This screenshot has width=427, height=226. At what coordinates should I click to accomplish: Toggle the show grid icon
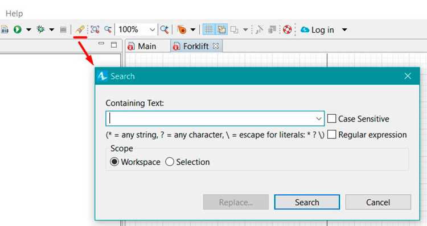(x=209, y=30)
